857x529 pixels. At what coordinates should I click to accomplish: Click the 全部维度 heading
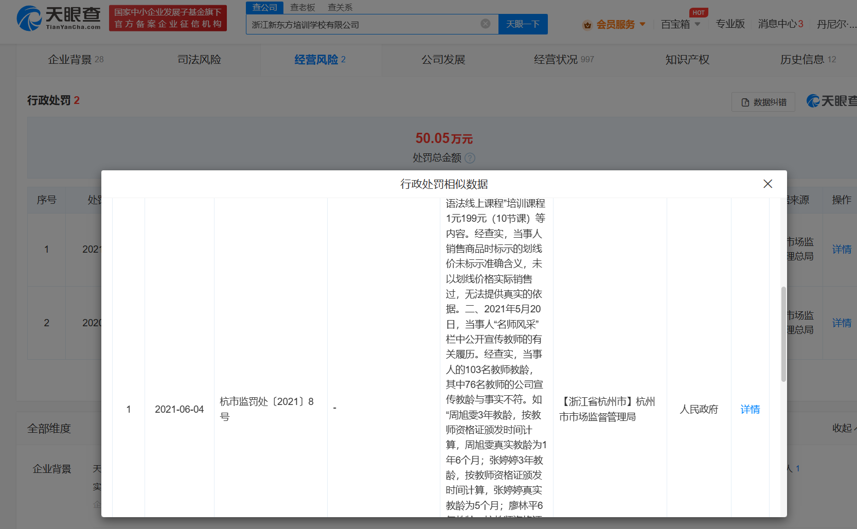coord(49,428)
